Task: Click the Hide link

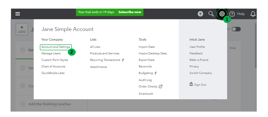Action: click(233, 48)
